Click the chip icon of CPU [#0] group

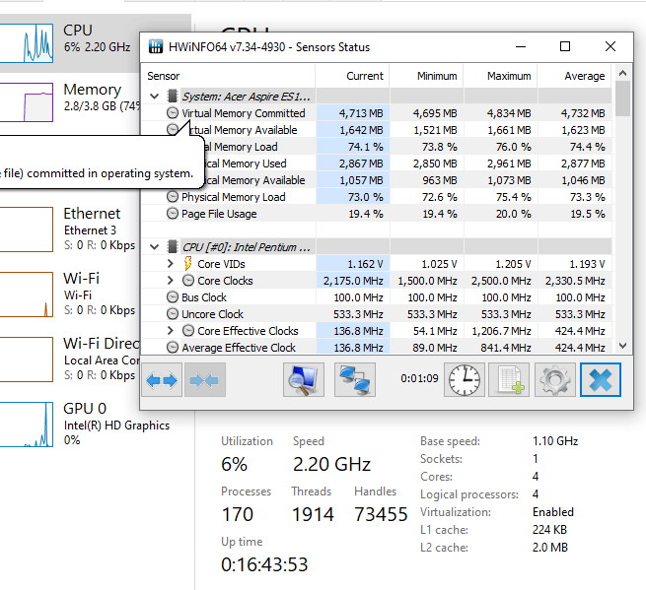coord(173,247)
